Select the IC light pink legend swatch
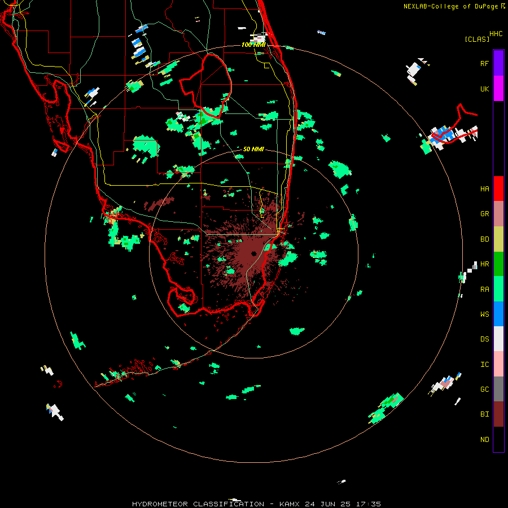The height and width of the screenshot is (508, 508). click(498, 364)
